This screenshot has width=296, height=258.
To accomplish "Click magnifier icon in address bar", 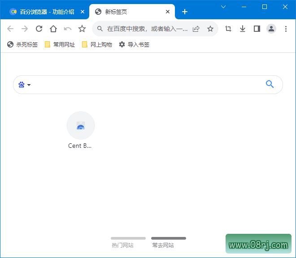I will [100, 29].
